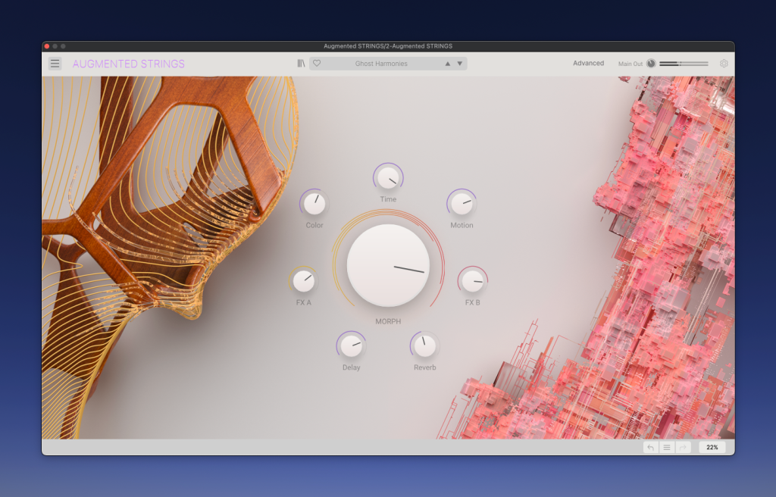Open the hamburger main menu
776x497 pixels.
pyautogui.click(x=55, y=64)
